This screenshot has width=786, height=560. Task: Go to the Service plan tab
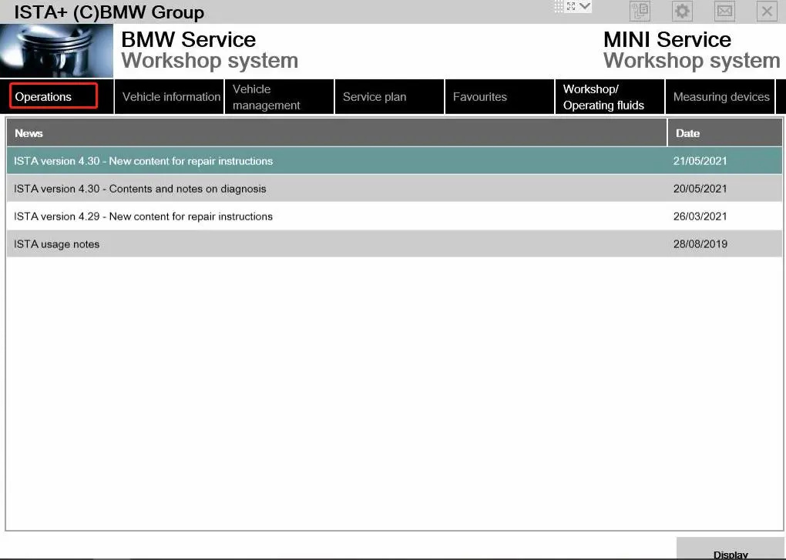click(390, 97)
